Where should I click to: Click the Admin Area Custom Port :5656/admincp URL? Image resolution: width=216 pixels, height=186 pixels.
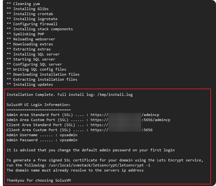tap(130, 120)
